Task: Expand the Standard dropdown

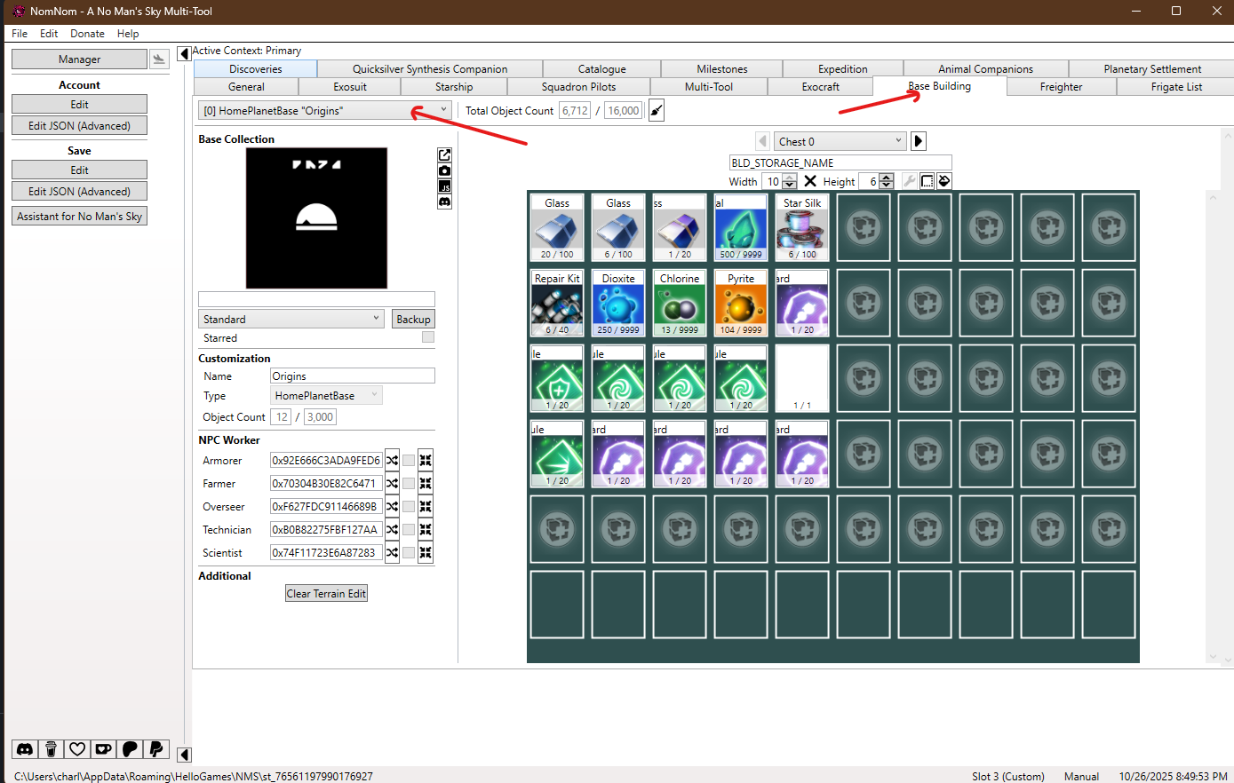Action: pos(291,320)
